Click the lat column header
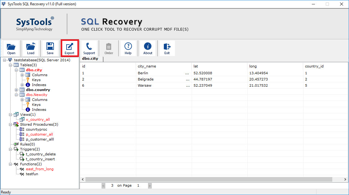 click(220, 66)
